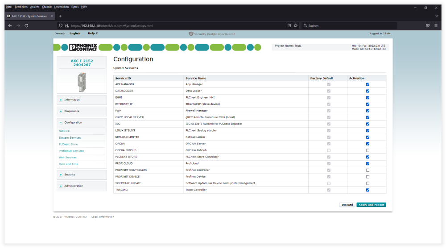Open the Help dropdown menu
Screen dimensions: 446x248
pos(93,33)
